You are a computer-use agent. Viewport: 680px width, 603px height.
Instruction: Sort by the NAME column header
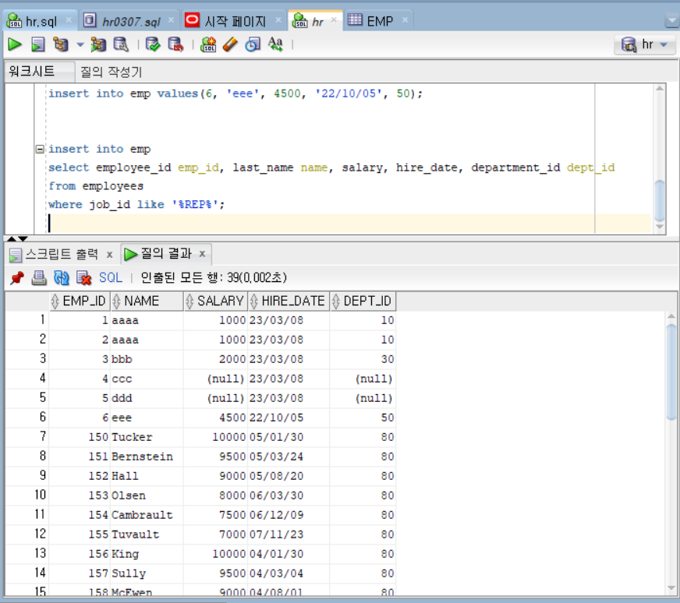point(147,301)
